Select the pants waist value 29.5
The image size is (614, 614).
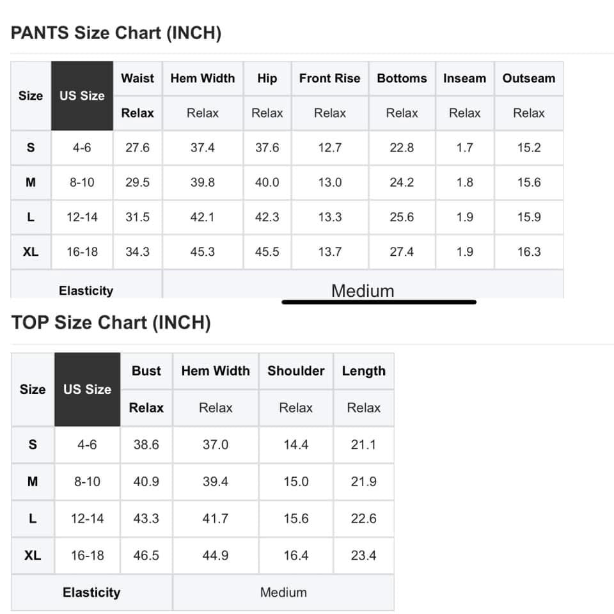point(138,182)
